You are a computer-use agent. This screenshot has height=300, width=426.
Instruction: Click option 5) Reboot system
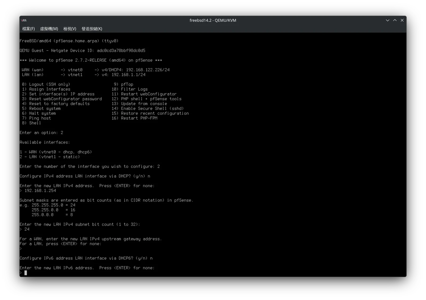pyautogui.click(x=41, y=109)
